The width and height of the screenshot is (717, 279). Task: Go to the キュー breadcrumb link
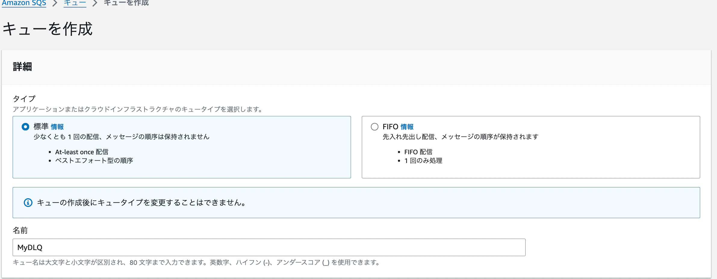coord(75,3)
